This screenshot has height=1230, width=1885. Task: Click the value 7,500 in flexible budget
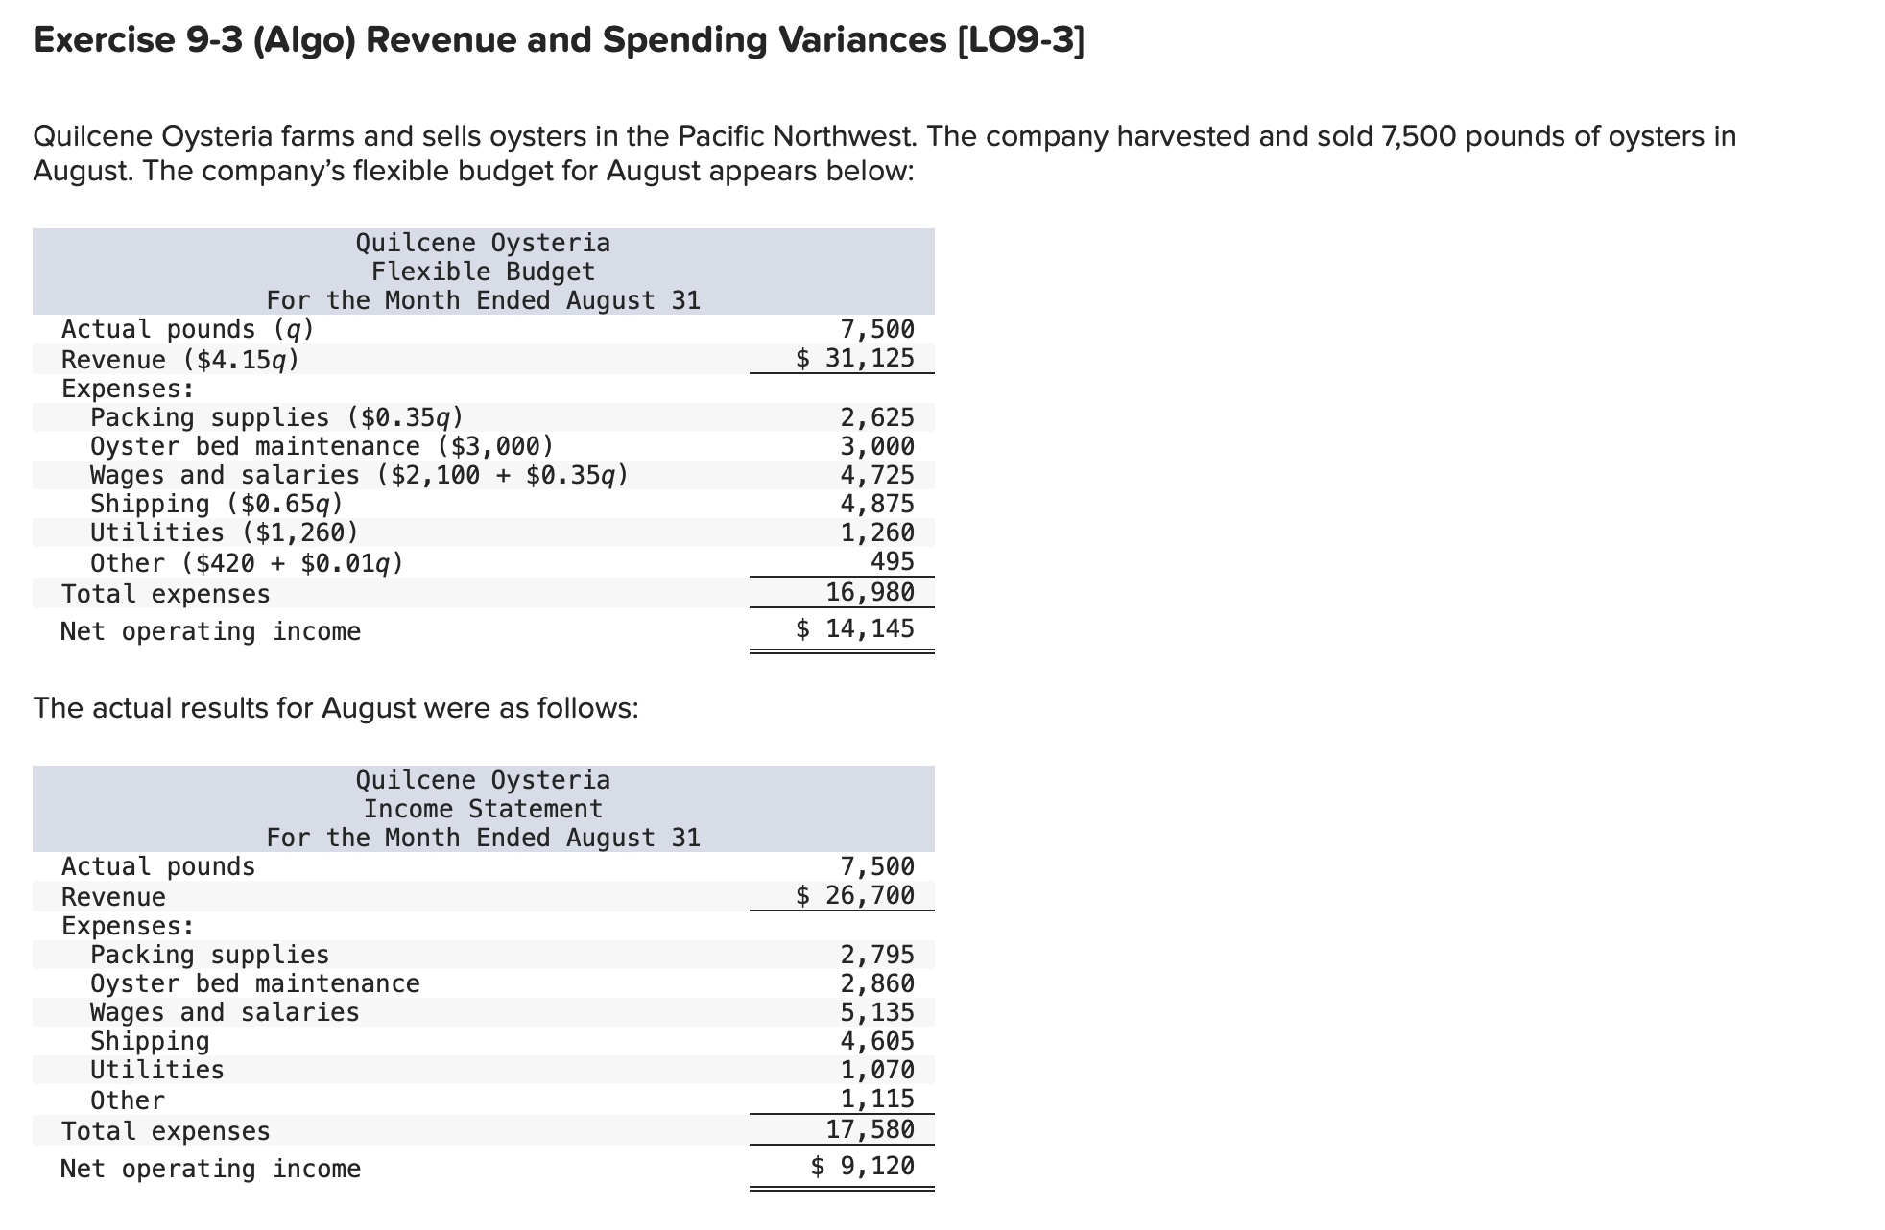[876, 329]
